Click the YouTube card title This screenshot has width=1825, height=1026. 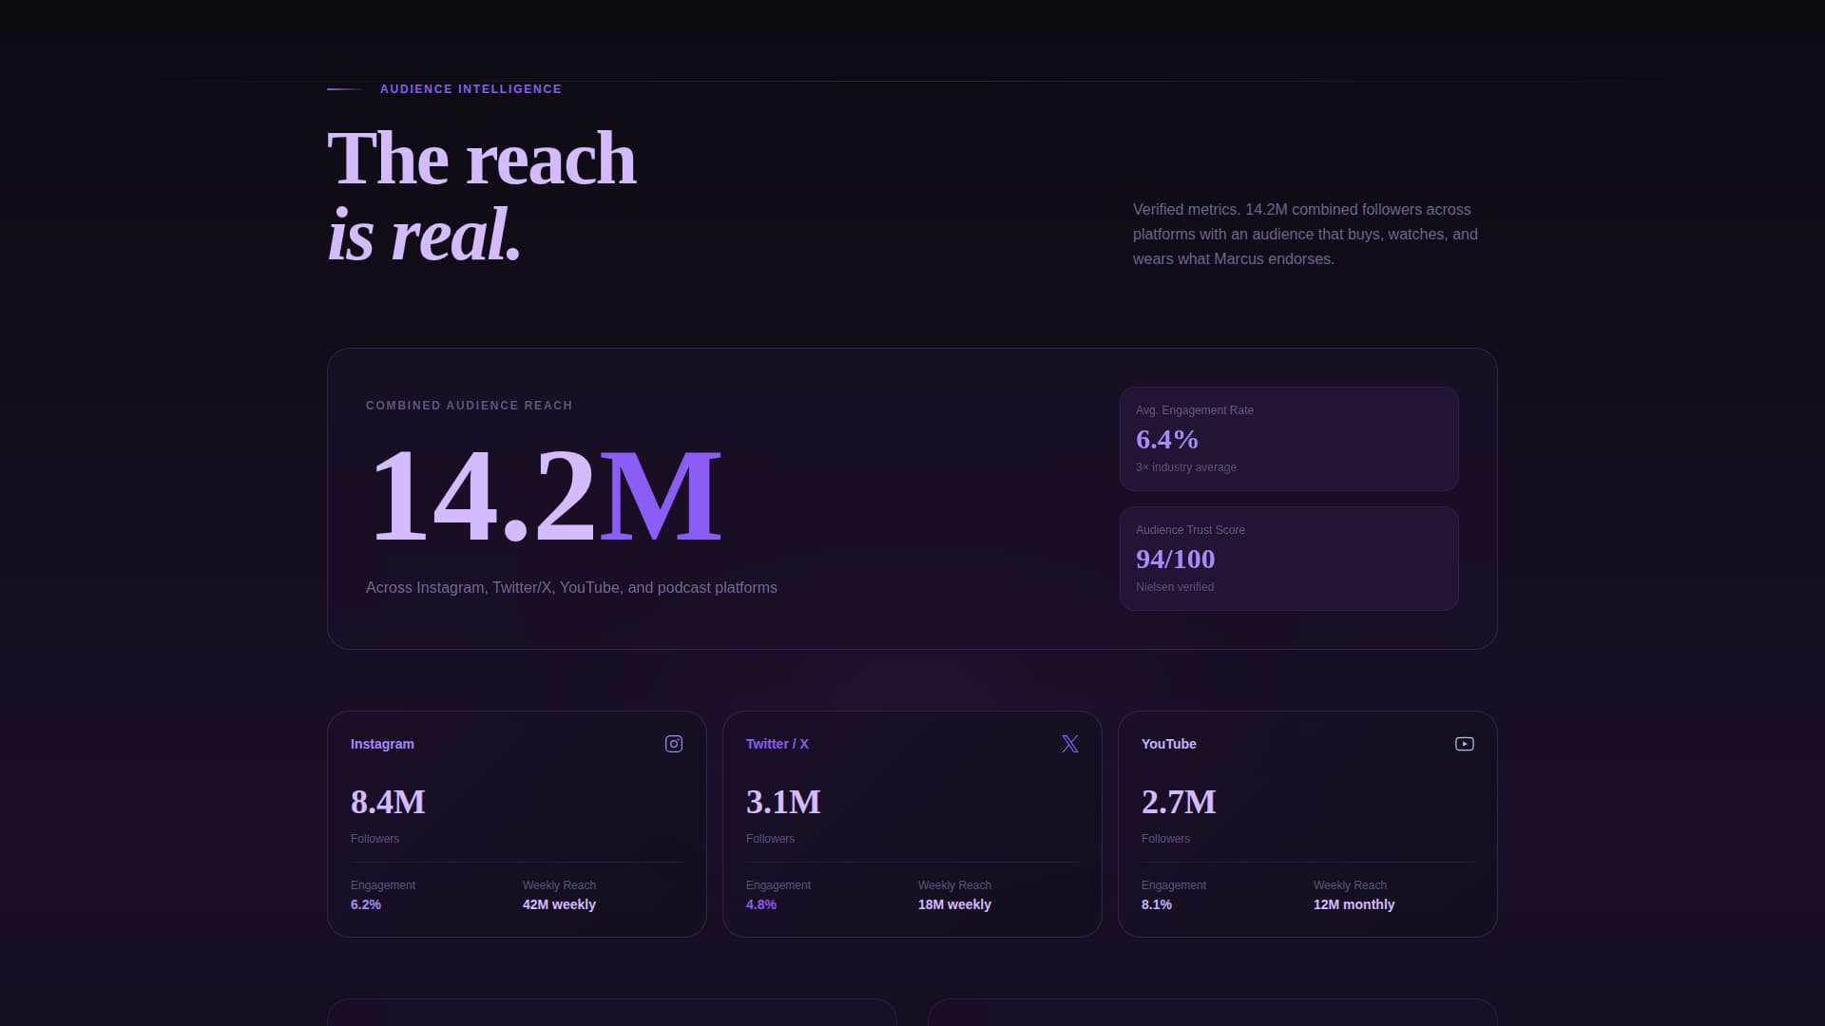[1169, 744]
